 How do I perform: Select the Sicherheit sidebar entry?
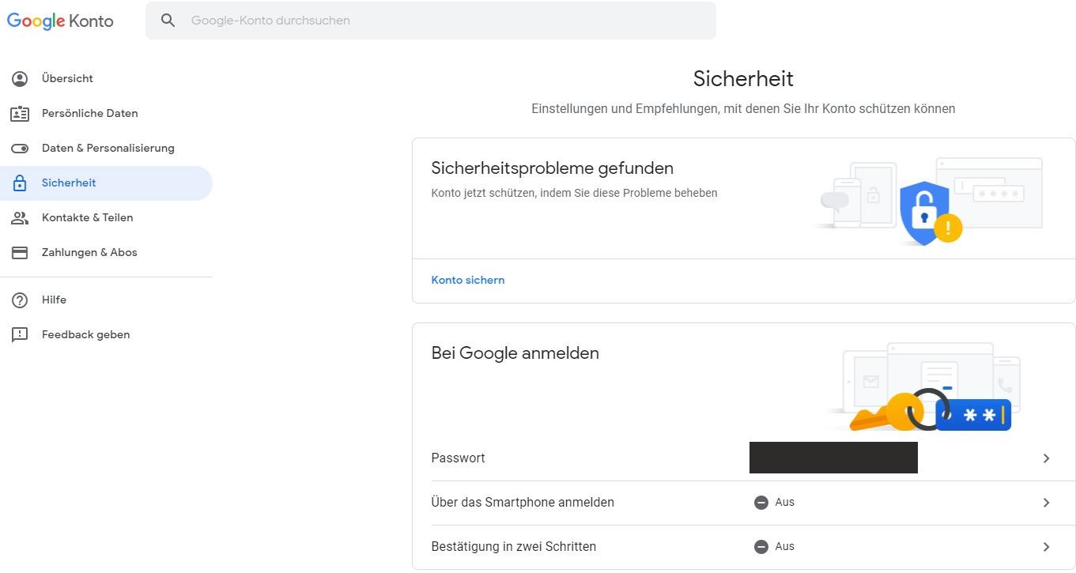106,183
